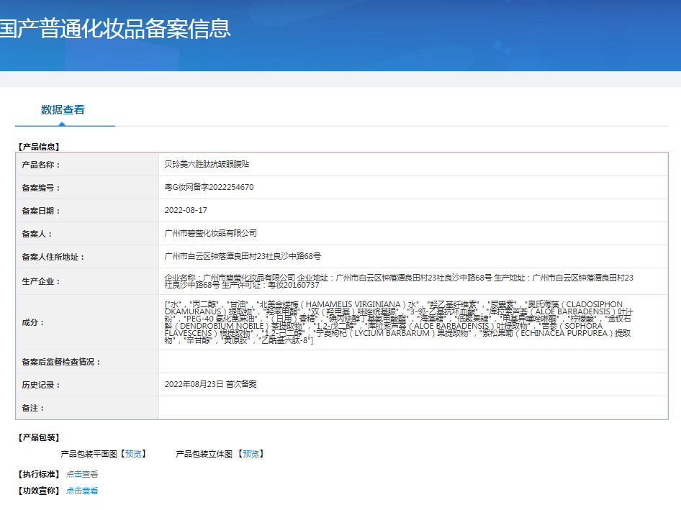Open 点击查看 link next to 执行标准

coord(82,474)
